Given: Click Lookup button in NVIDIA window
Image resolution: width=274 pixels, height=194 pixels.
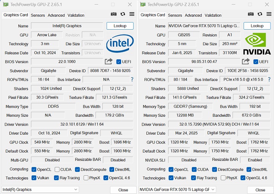Looking at the screenshot, I should pos(257,26).
